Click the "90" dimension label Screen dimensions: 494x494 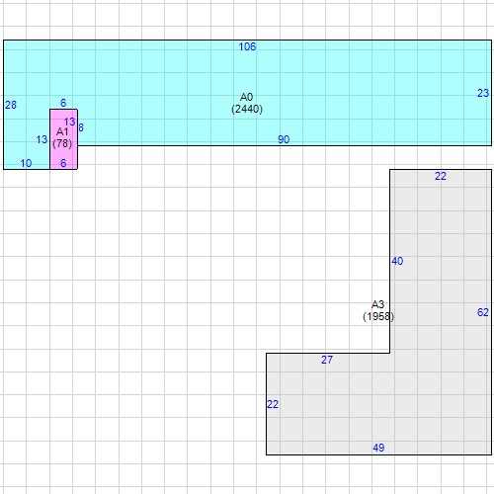click(284, 139)
